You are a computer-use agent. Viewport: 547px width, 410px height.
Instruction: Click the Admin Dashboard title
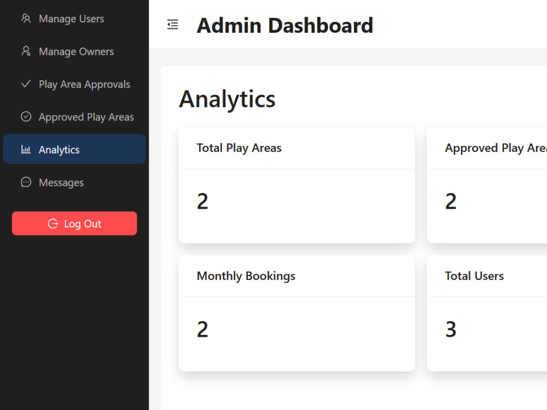284,26
